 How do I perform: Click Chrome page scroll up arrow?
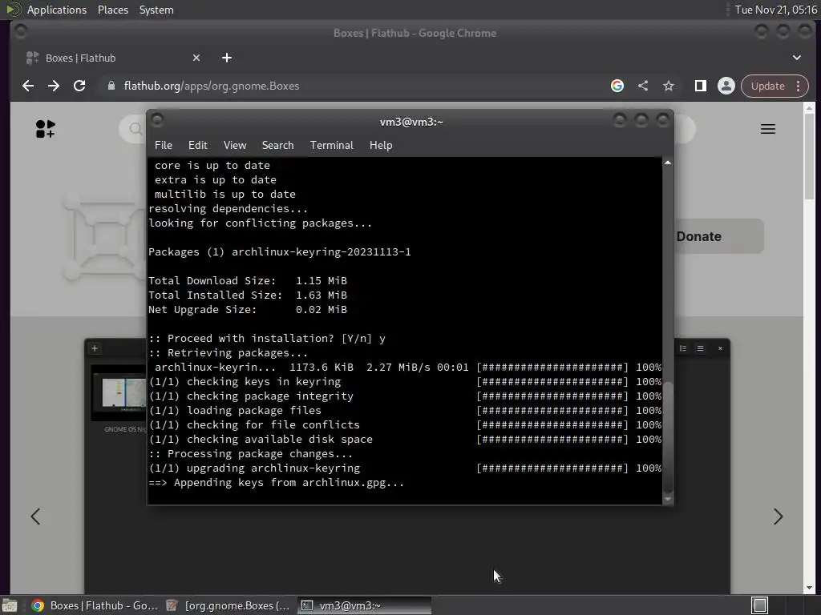tap(809, 108)
